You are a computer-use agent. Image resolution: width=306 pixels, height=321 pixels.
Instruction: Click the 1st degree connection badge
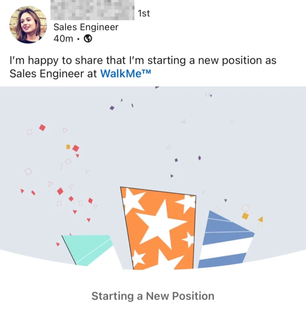click(x=144, y=14)
